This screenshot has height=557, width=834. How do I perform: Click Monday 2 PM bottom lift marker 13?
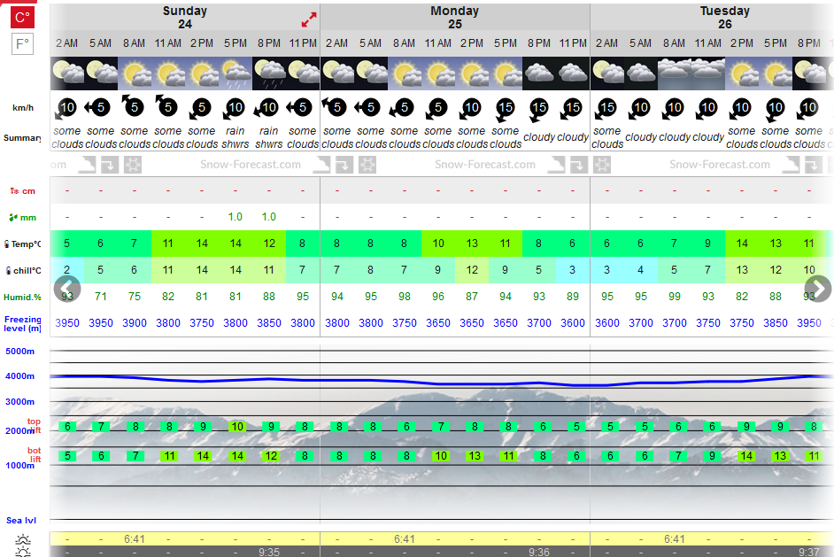(475, 456)
